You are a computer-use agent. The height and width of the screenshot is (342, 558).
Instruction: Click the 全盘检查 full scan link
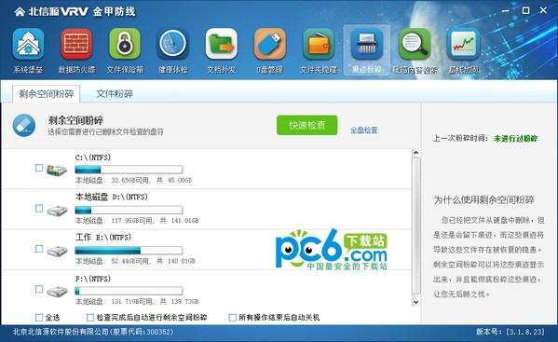tap(363, 130)
